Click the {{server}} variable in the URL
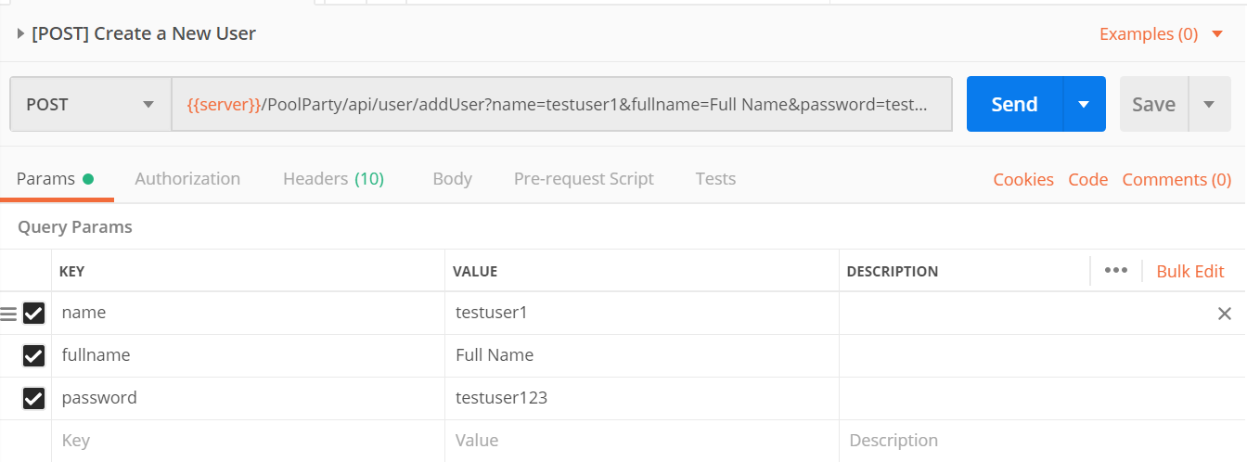This screenshot has width=1247, height=462. tap(224, 105)
